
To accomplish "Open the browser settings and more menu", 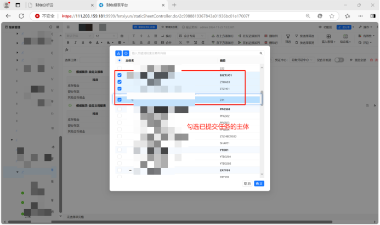I will 361,16.
